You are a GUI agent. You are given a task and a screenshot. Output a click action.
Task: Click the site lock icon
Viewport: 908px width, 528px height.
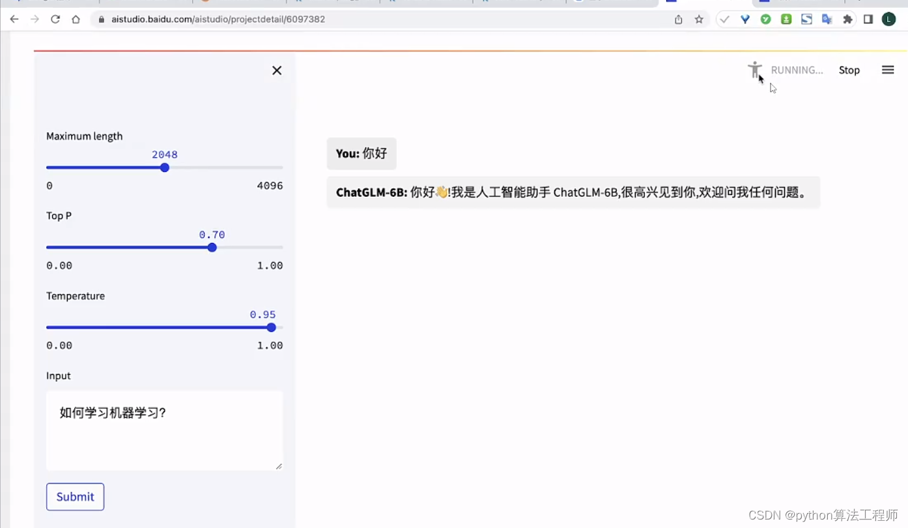click(x=101, y=20)
